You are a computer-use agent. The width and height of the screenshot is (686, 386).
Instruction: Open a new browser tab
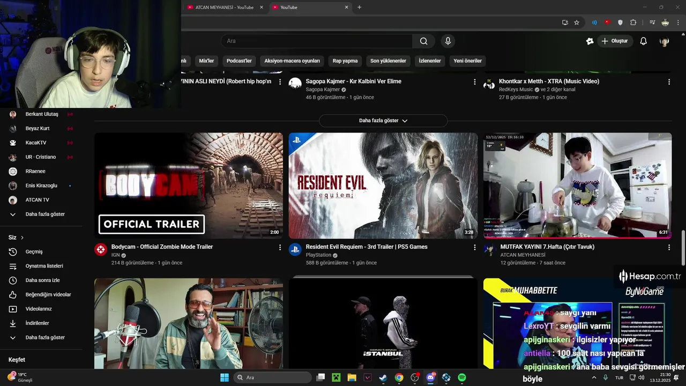[359, 8]
